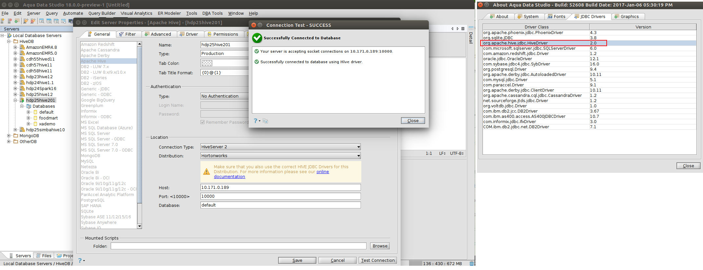Click the UTF-8 encoding selector

coord(457,153)
